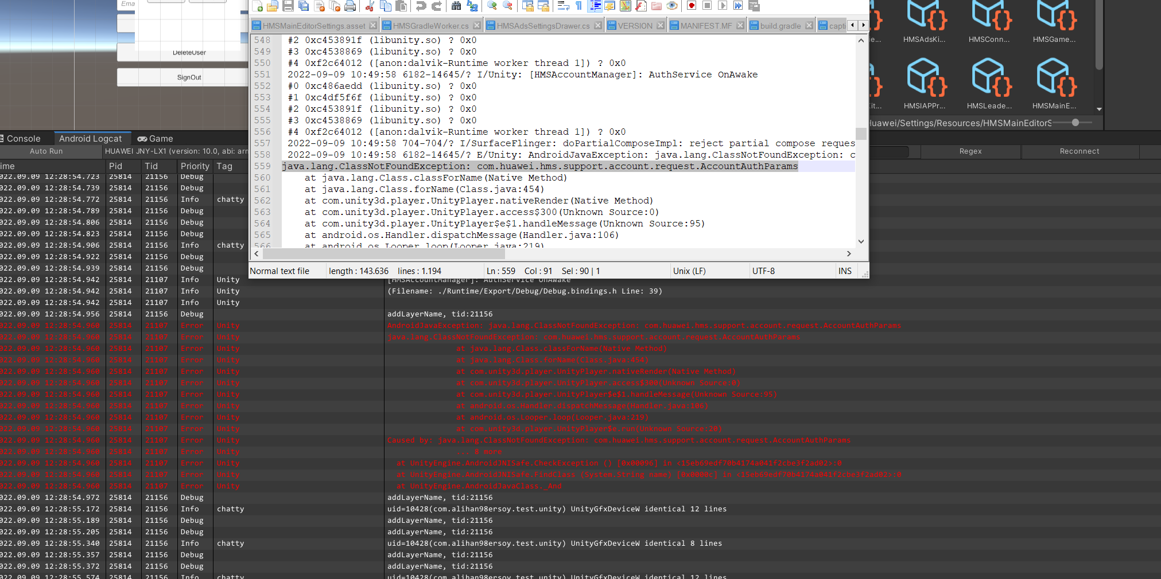Viewport: 1161px width, 579px height.
Task: Adjust the project view zoom slider
Action: (1075, 122)
